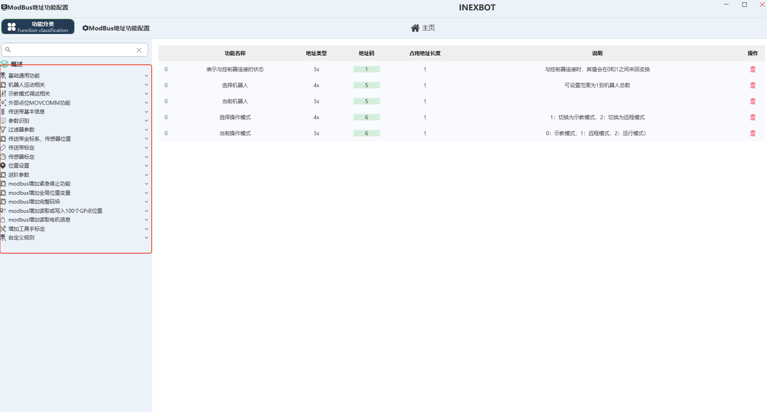The width and height of the screenshot is (767, 412).
Task: Select 机器人运动相关 in the sidebar
Action: (x=26, y=85)
